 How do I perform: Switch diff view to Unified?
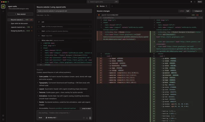click(181, 11)
